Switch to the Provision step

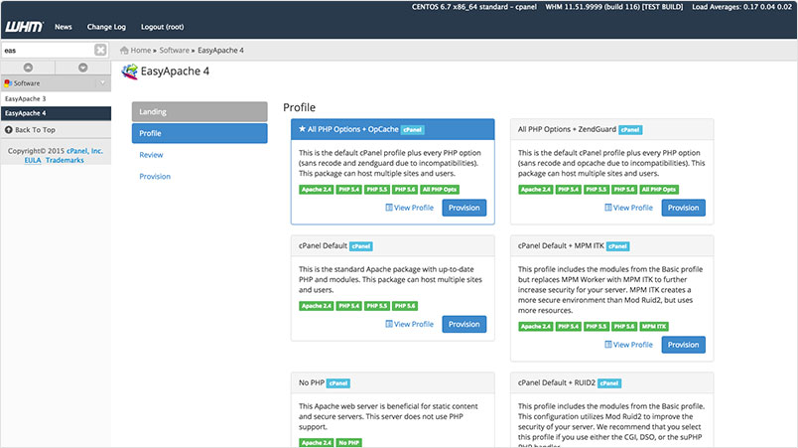pyautogui.click(x=155, y=176)
